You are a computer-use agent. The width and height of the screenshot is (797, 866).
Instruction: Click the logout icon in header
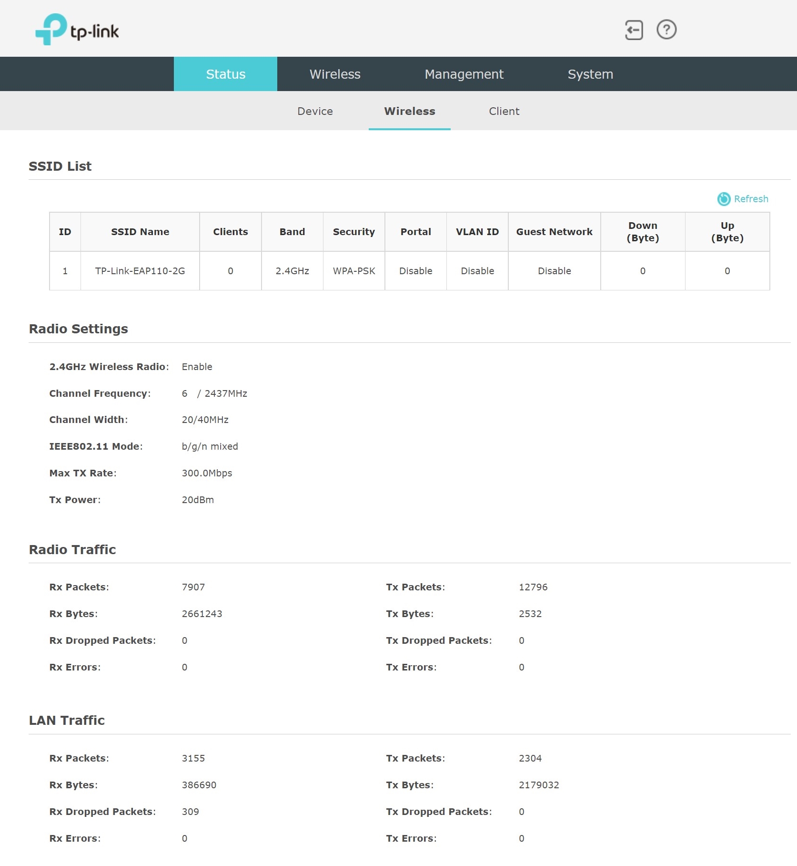(634, 30)
